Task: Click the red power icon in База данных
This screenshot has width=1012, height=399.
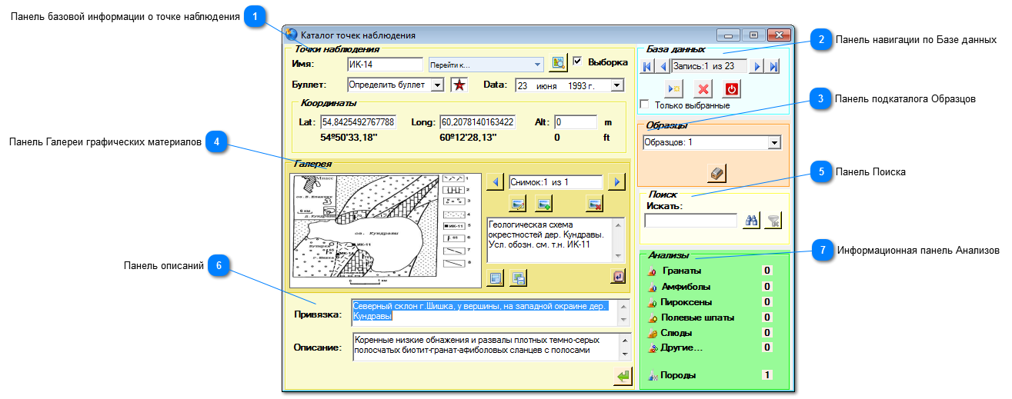Action: pos(732,88)
